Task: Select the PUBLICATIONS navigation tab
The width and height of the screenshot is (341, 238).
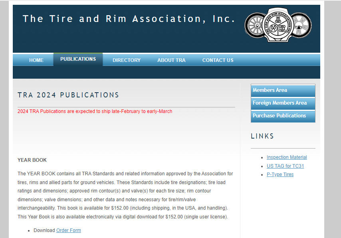Action: coord(78,59)
